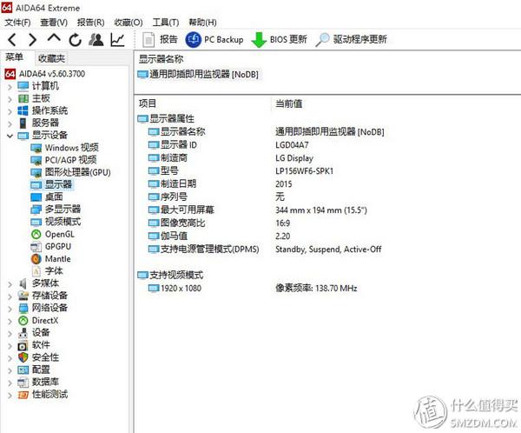Screen dimensions: 521x433
Task: Expand the DirectX tree node
Action: click(x=10, y=321)
